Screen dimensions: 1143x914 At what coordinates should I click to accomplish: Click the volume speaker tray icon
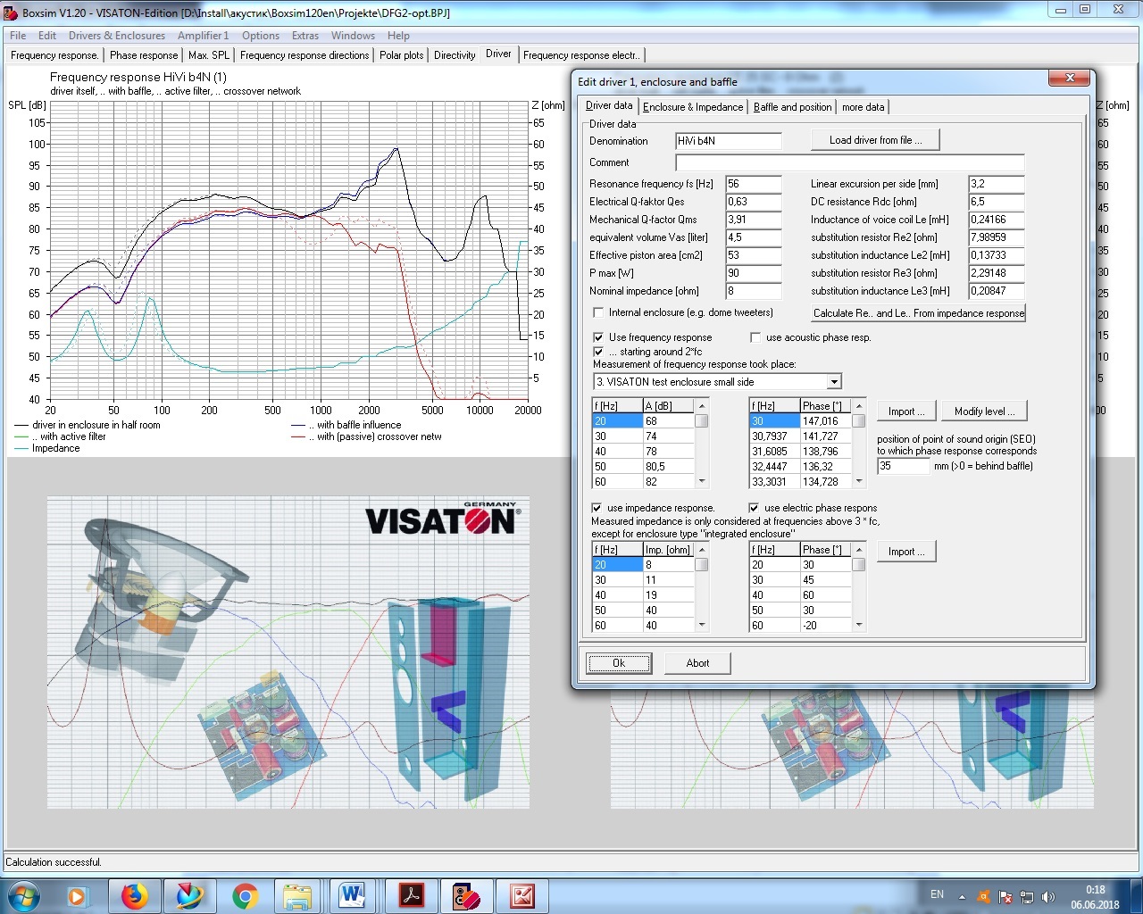click(1047, 896)
